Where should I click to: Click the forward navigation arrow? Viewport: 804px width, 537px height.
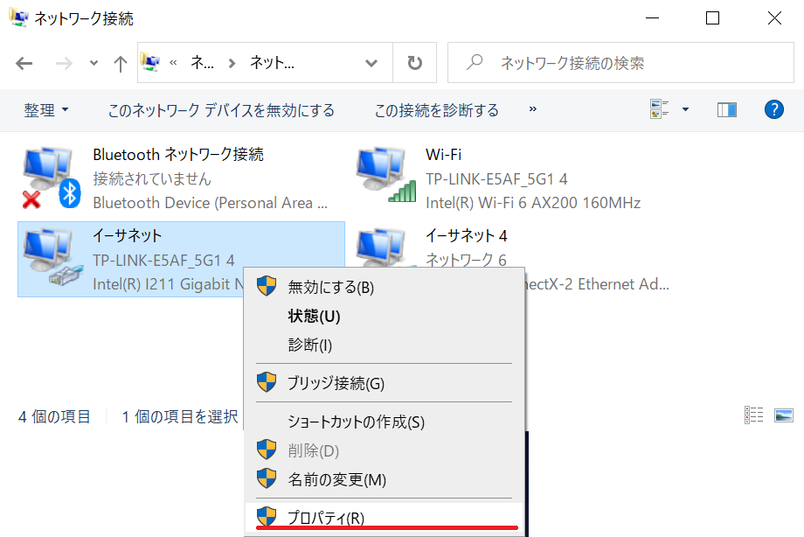(x=64, y=63)
